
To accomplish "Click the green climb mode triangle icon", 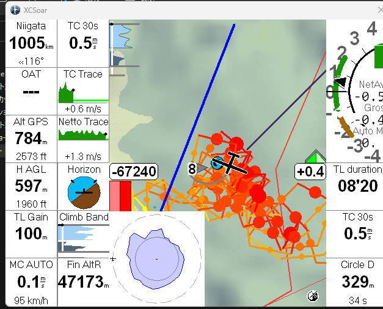I will pos(316,156).
